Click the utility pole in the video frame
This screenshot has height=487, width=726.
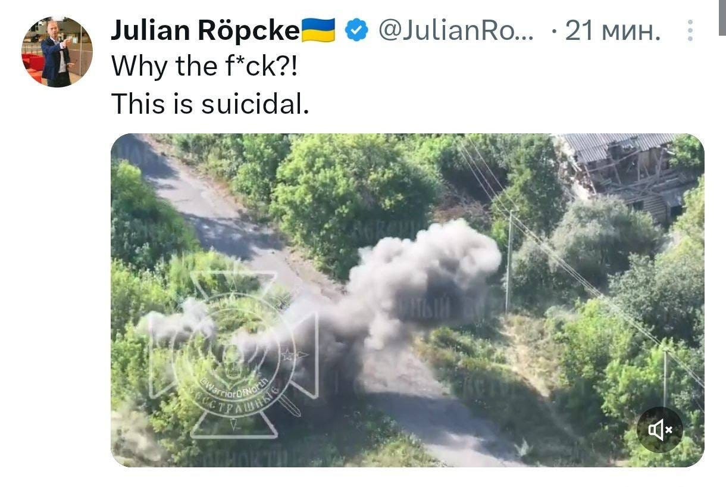pos(509,262)
